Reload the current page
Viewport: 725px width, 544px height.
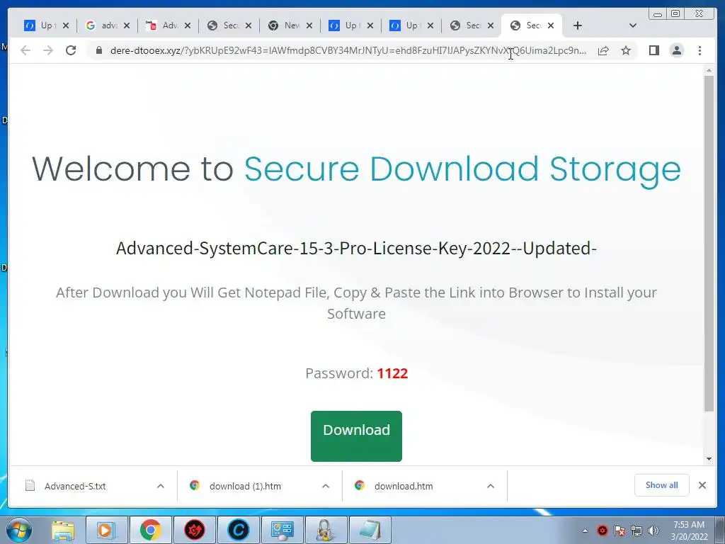point(71,50)
